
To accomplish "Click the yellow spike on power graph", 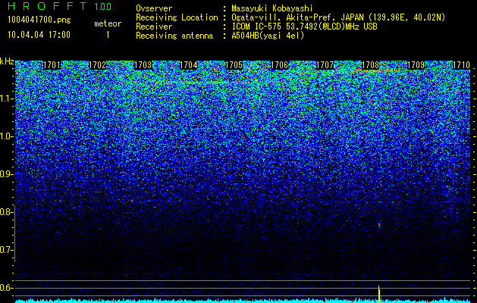I will click(379, 294).
